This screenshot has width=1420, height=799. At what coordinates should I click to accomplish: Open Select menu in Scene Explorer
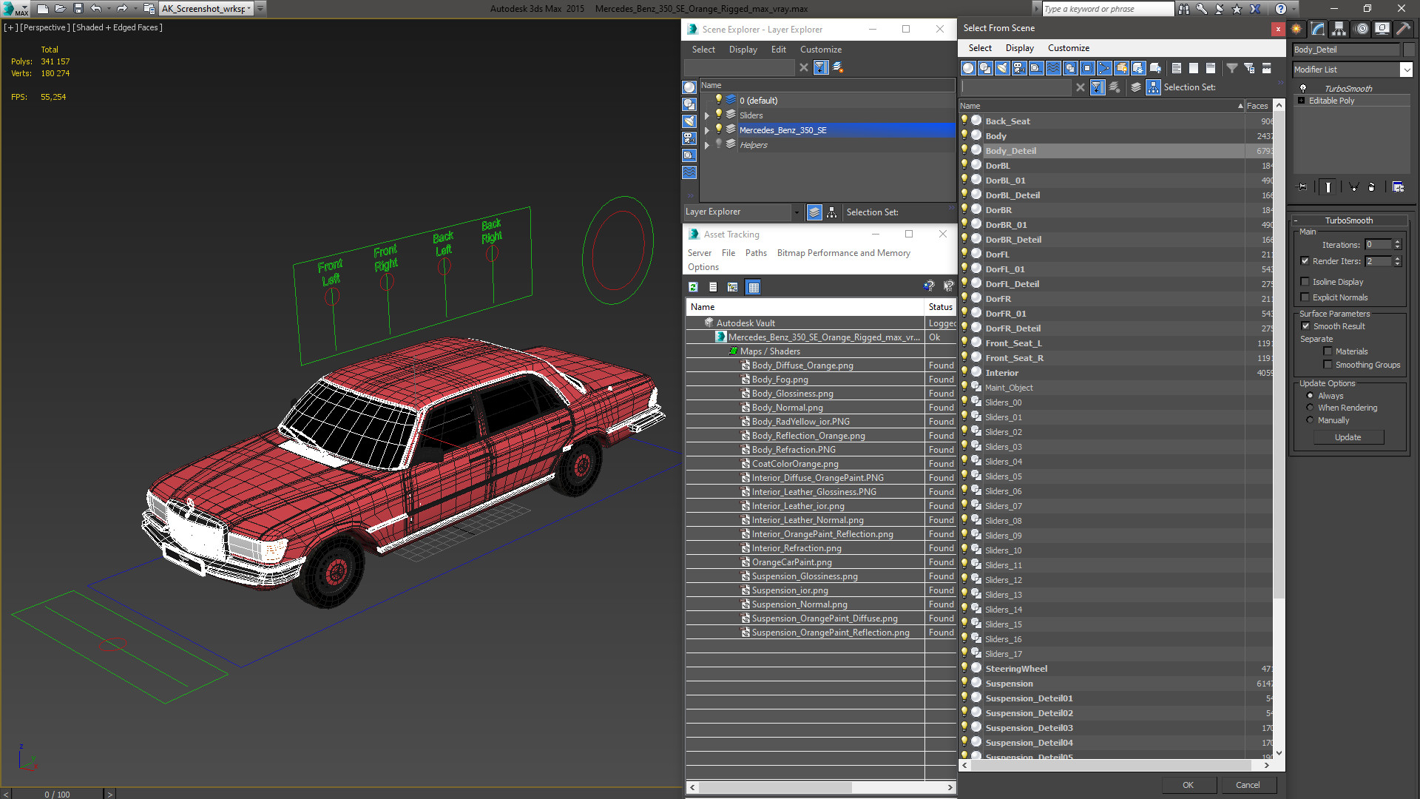point(703,50)
